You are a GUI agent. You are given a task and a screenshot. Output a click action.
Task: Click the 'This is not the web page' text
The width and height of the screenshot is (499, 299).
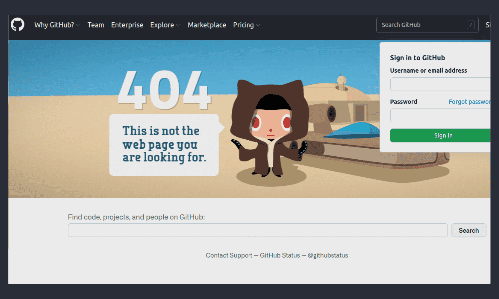click(164, 144)
